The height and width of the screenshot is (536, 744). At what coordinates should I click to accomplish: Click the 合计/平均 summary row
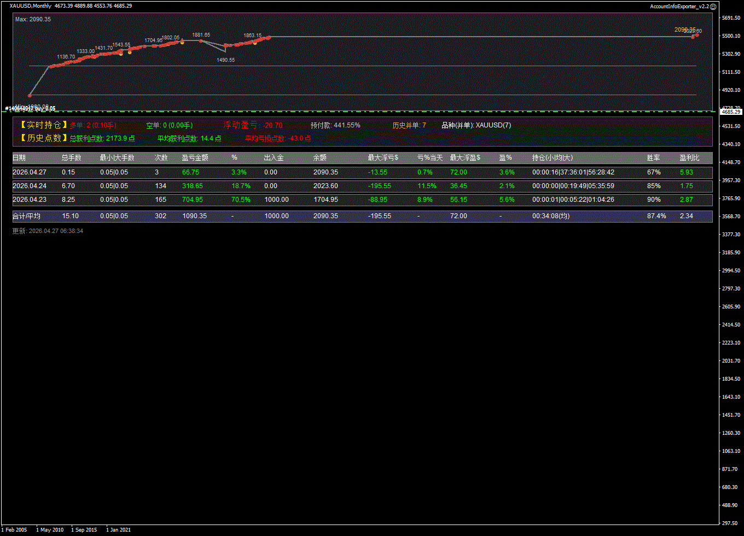pos(362,216)
